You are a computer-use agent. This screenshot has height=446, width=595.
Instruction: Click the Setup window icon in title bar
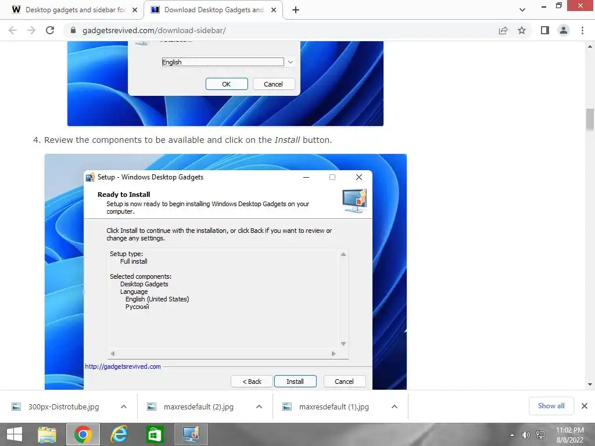coord(90,177)
